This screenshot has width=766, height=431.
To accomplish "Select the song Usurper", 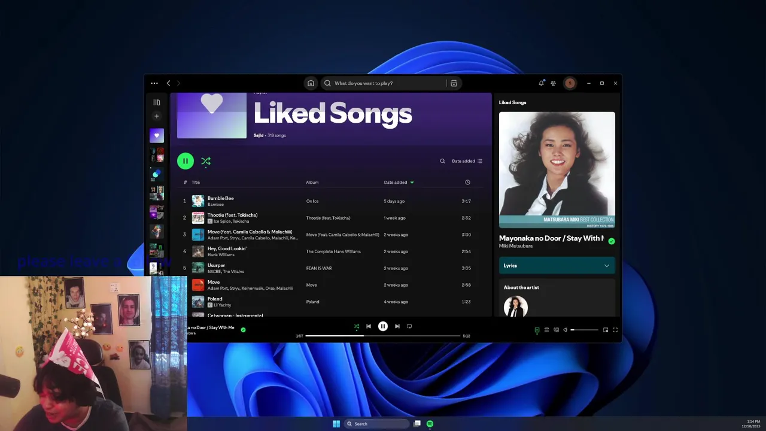I will pos(216,265).
